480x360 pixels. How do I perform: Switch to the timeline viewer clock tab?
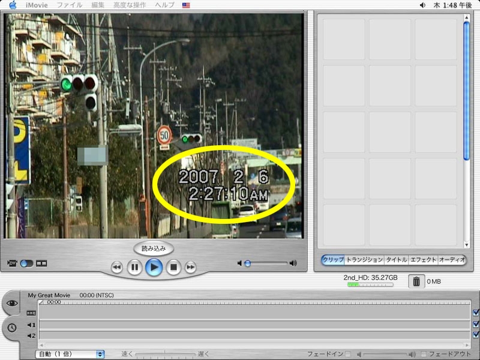pyautogui.click(x=11, y=328)
